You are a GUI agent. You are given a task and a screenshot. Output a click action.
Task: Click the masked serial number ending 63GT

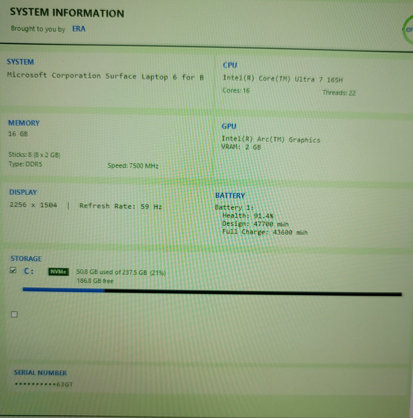44,384
